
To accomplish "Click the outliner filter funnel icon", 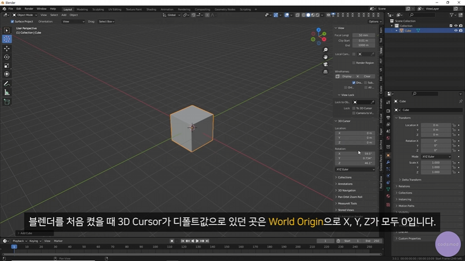I will click(452, 15).
